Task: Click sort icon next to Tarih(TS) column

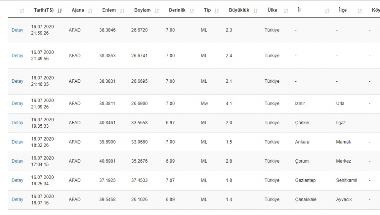Action: pos(60,11)
